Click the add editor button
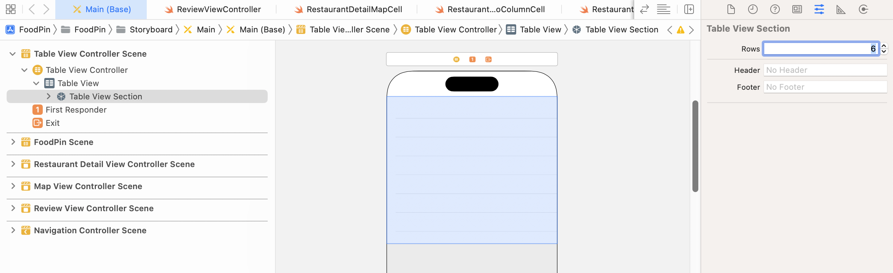 tap(689, 9)
